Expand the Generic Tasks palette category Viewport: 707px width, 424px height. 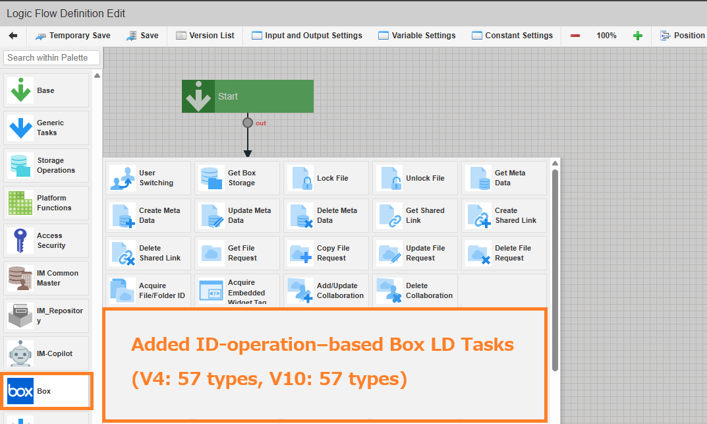click(x=46, y=128)
